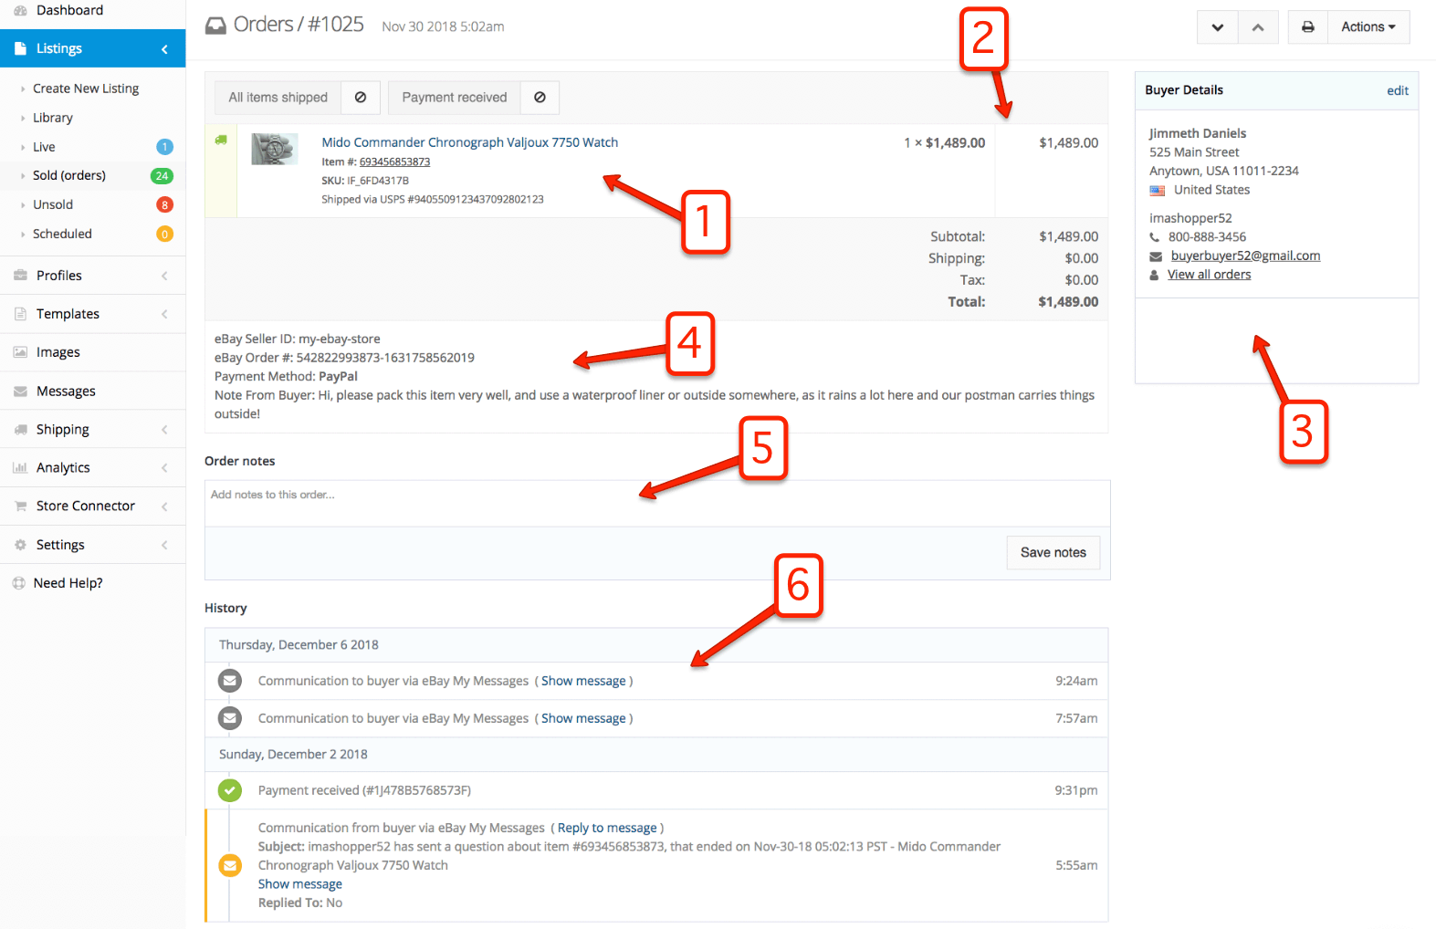Click cancel icon beside Payment received
This screenshot has height=929, width=1436.
coord(540,98)
